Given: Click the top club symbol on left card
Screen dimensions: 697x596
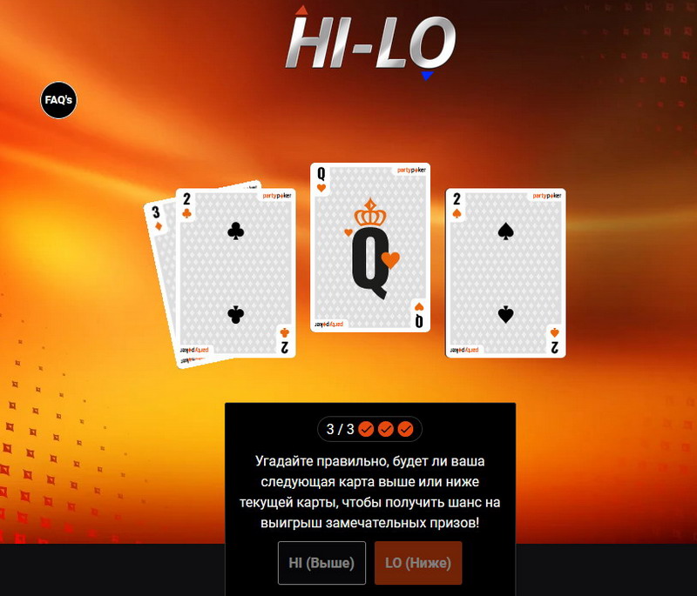Looking at the screenshot, I should tap(235, 231).
